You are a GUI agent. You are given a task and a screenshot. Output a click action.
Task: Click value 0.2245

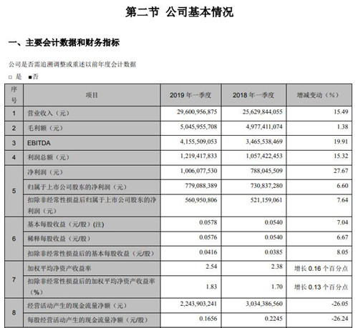pos(274,319)
